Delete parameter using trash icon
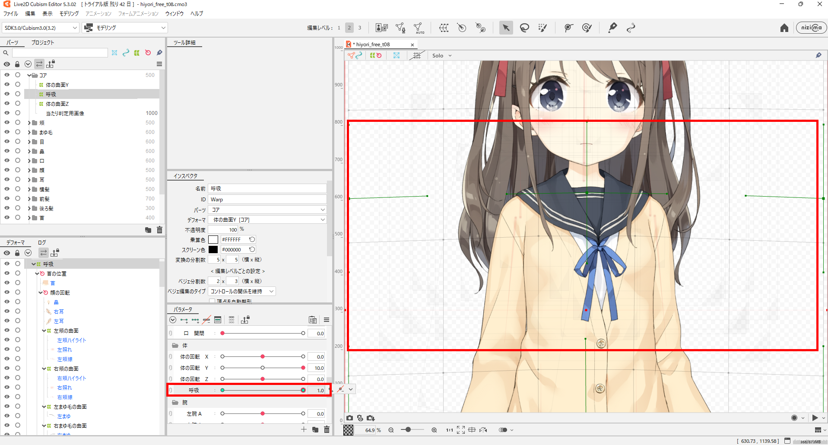Screen dimensions: 828x445 (x=327, y=429)
